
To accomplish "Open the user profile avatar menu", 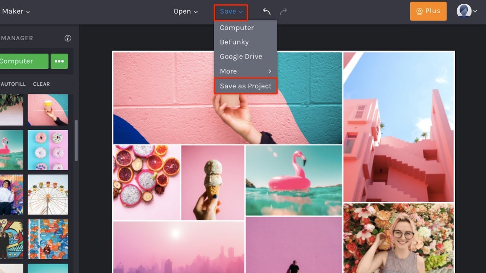I will (466, 11).
